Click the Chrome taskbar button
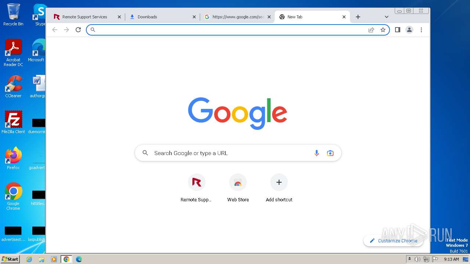This screenshot has height=264, width=470. pyautogui.click(x=66, y=259)
